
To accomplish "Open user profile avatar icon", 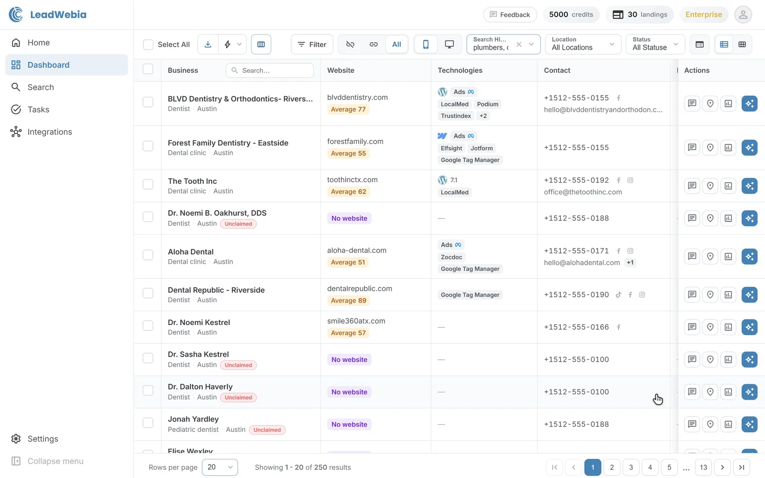I will tap(743, 14).
